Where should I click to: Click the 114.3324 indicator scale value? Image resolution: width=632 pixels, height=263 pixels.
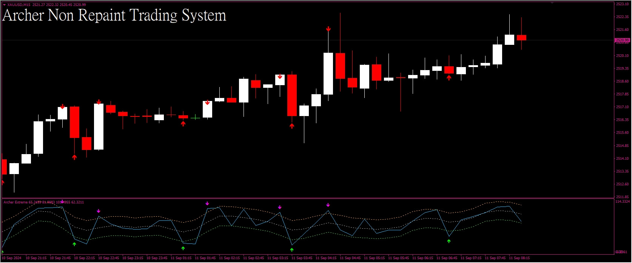coord(623,202)
